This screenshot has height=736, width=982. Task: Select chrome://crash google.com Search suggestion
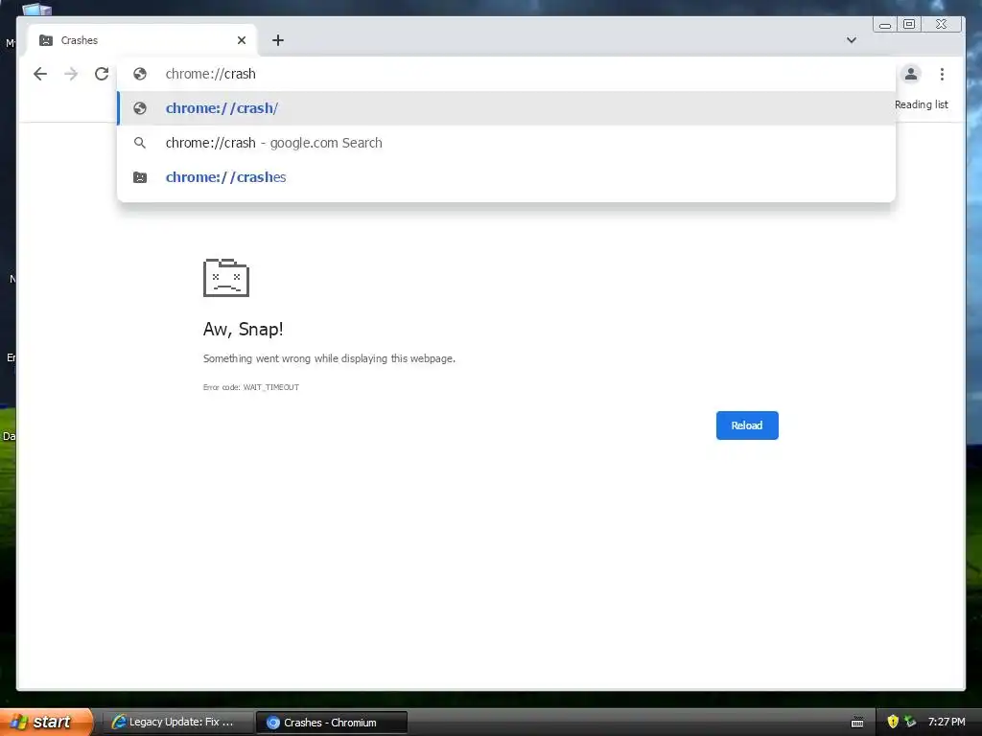(x=506, y=143)
